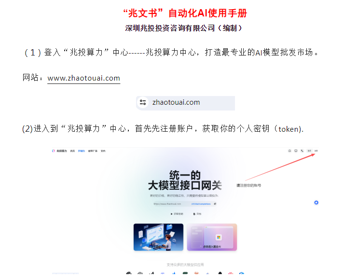Open the purple 点击进入 AI card
This screenshot has height=277, width=358.
(212, 237)
